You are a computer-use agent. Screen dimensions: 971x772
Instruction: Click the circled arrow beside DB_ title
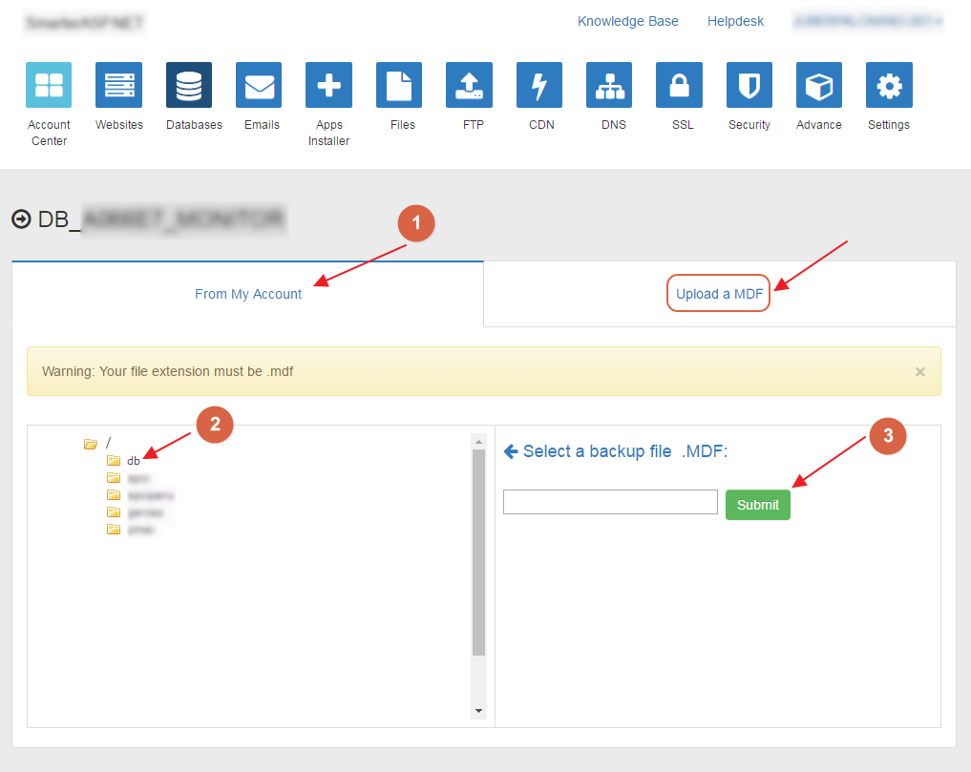pos(21,219)
